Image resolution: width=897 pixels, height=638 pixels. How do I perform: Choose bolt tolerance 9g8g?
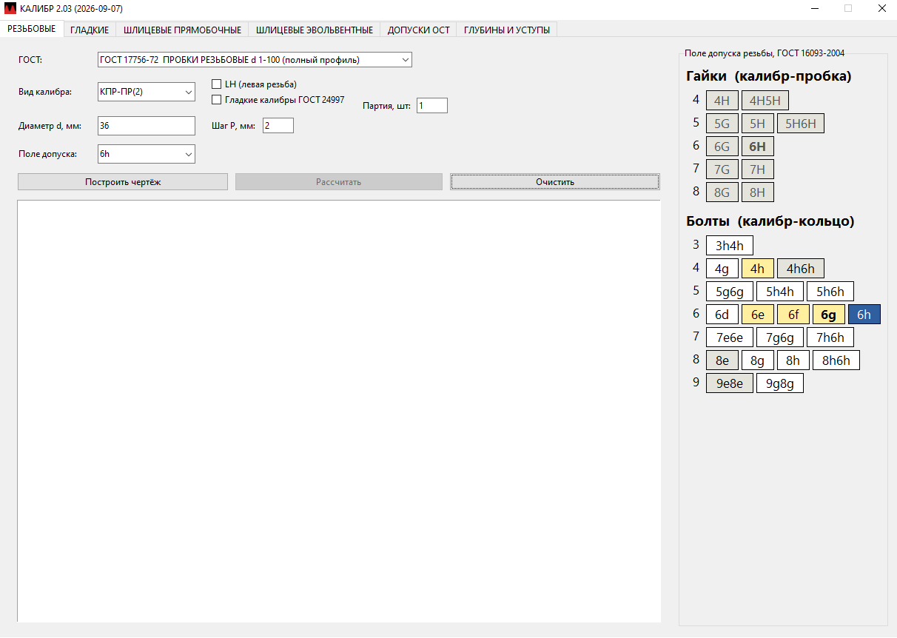pyautogui.click(x=780, y=383)
